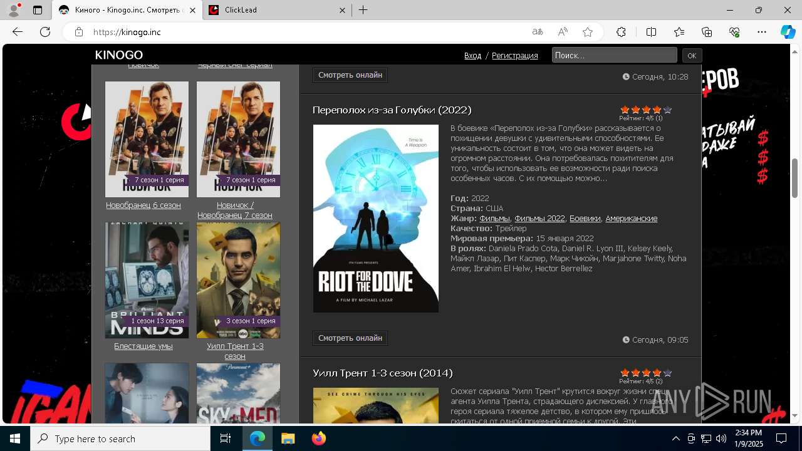Open the Copilot sidebar

pyautogui.click(x=788, y=32)
